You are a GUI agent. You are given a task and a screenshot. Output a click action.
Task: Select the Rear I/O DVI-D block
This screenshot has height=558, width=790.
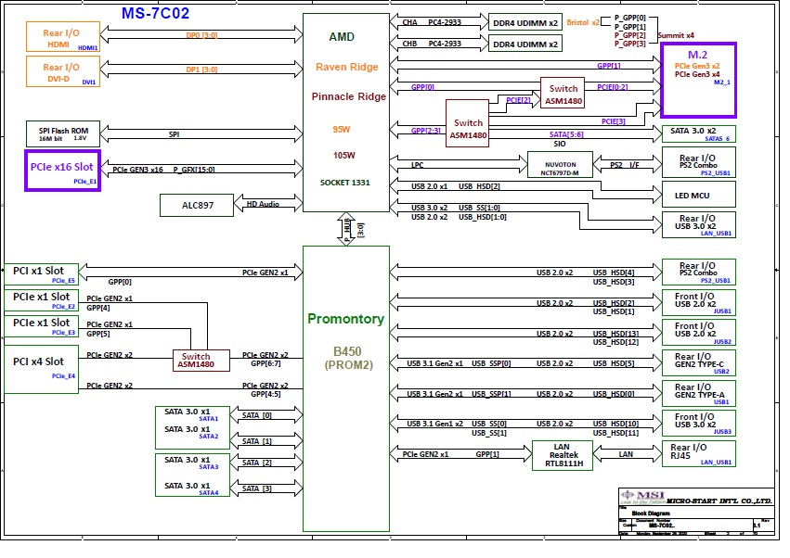(63, 71)
